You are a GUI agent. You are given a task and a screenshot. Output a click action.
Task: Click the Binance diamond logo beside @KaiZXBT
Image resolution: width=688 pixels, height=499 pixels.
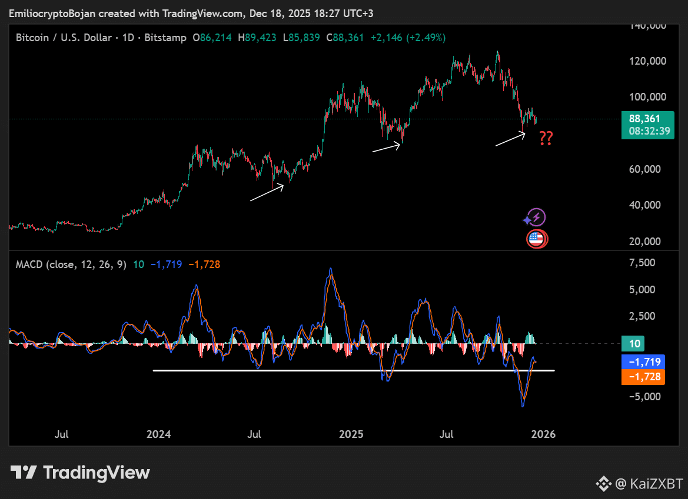(x=603, y=483)
